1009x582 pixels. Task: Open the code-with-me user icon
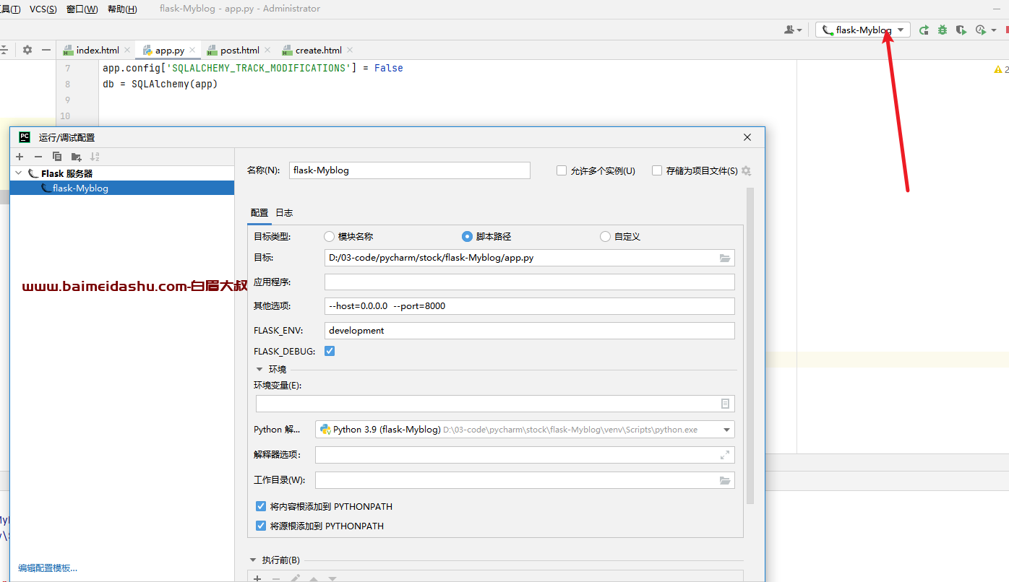[789, 30]
